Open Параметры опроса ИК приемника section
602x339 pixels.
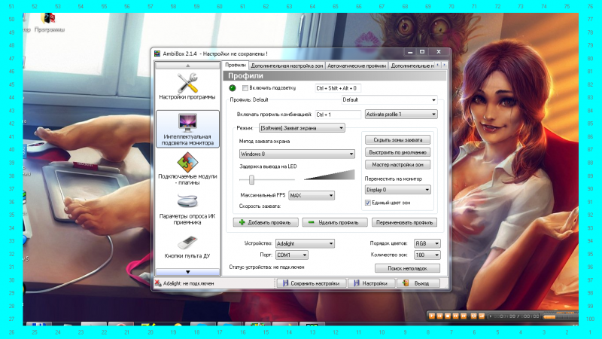click(187, 209)
